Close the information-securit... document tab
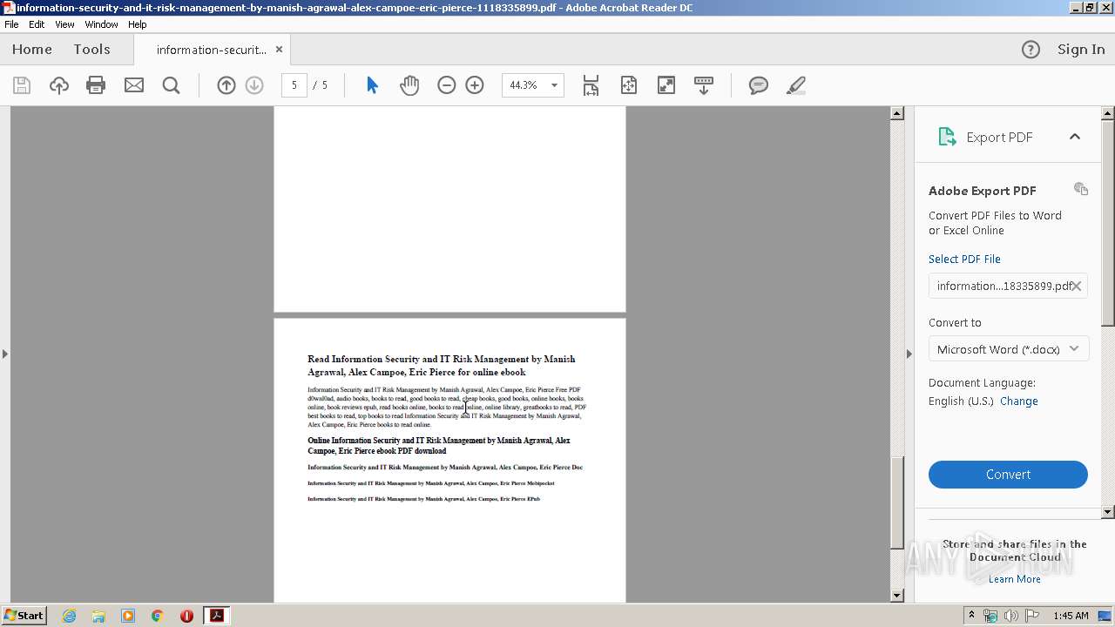 click(x=279, y=50)
